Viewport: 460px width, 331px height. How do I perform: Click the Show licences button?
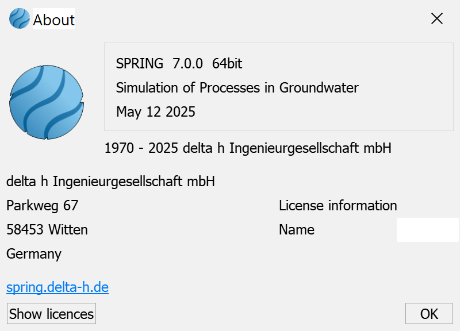point(51,313)
